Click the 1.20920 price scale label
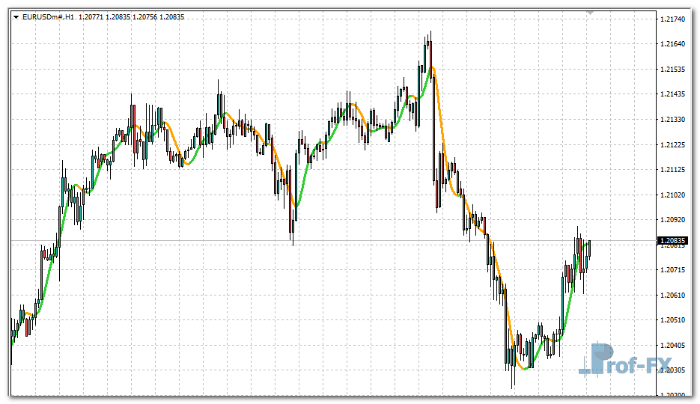 675,220
